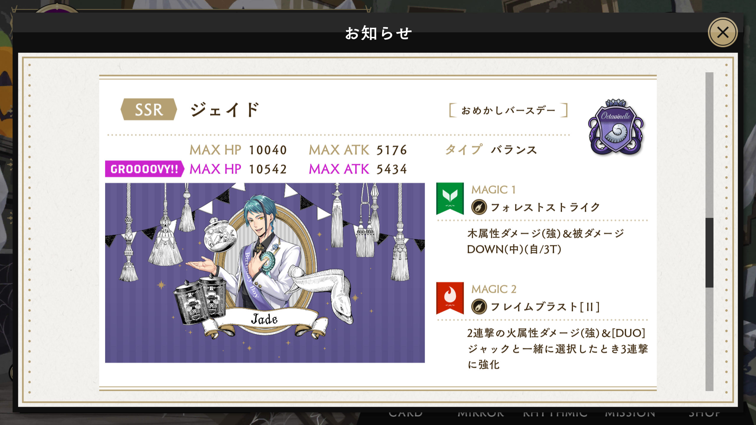Click the upper scrollbar track area
The image size is (756, 425).
pos(709,145)
